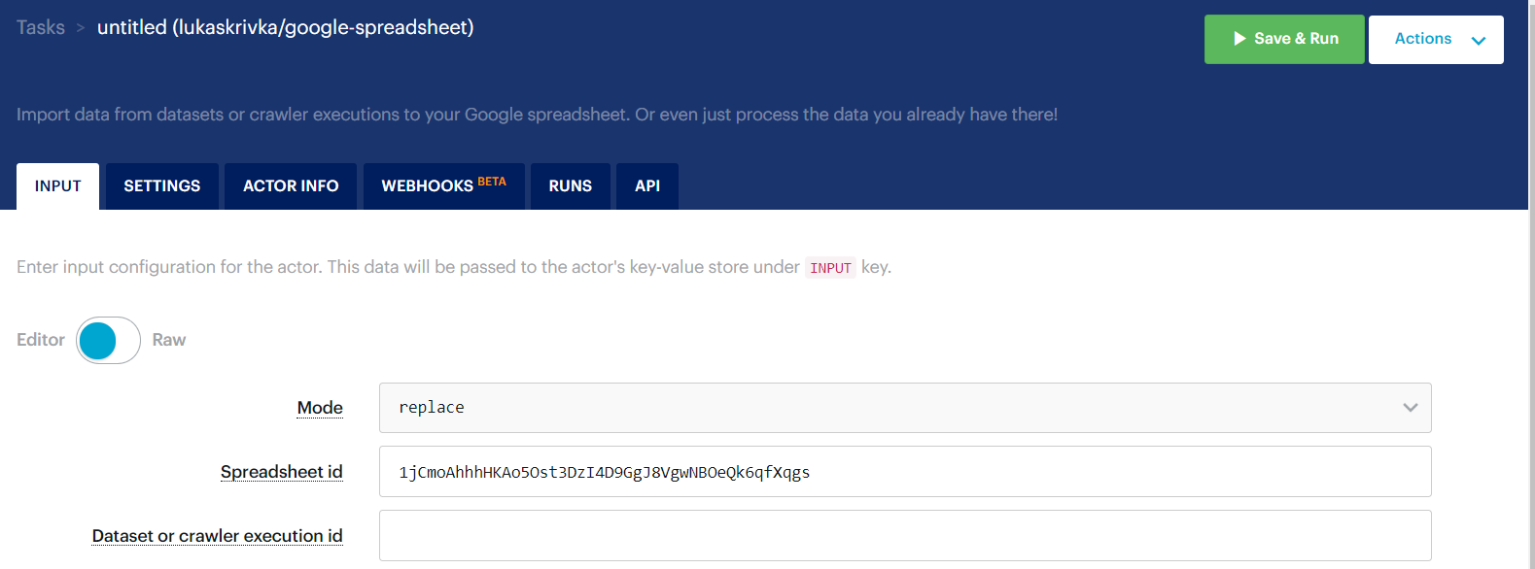
Task: Open the Actions dropdown chevron
Action: (1479, 41)
